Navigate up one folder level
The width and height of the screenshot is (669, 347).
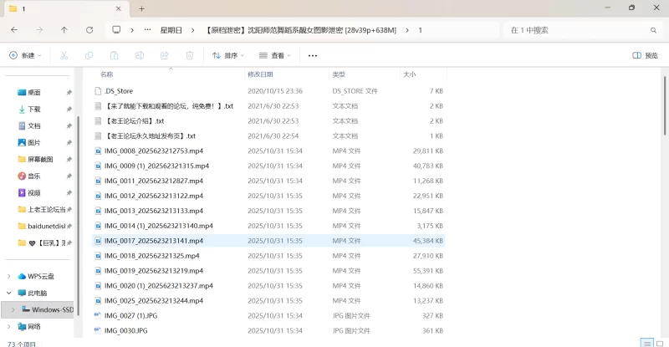(64, 29)
